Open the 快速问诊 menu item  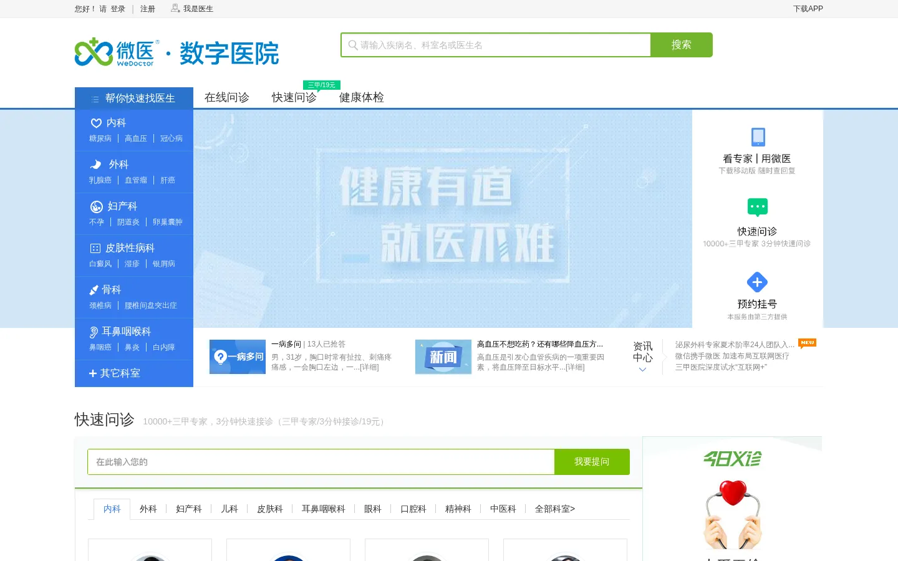294,97
